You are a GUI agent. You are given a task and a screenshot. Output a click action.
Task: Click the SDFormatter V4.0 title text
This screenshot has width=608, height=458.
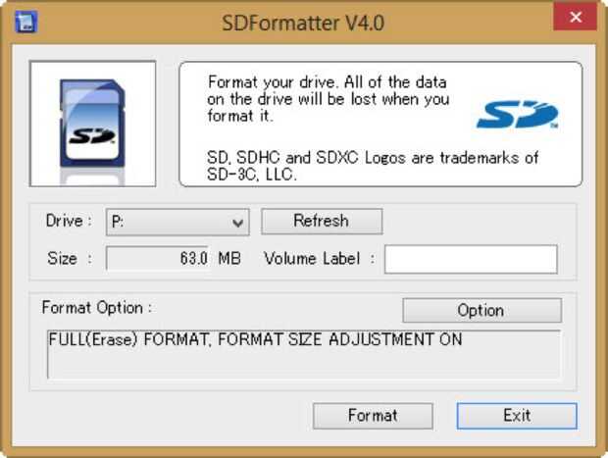(303, 23)
